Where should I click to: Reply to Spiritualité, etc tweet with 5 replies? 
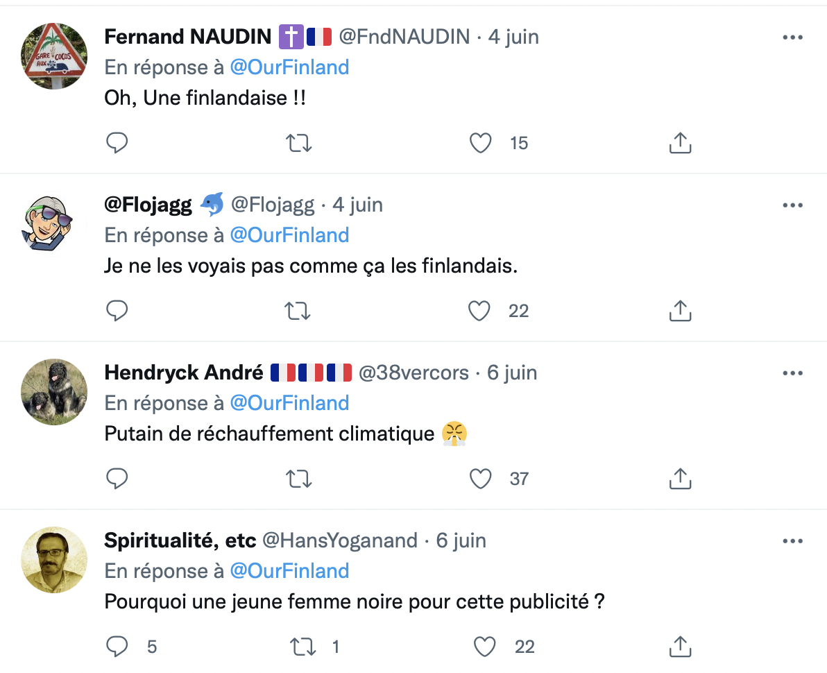pyautogui.click(x=117, y=646)
